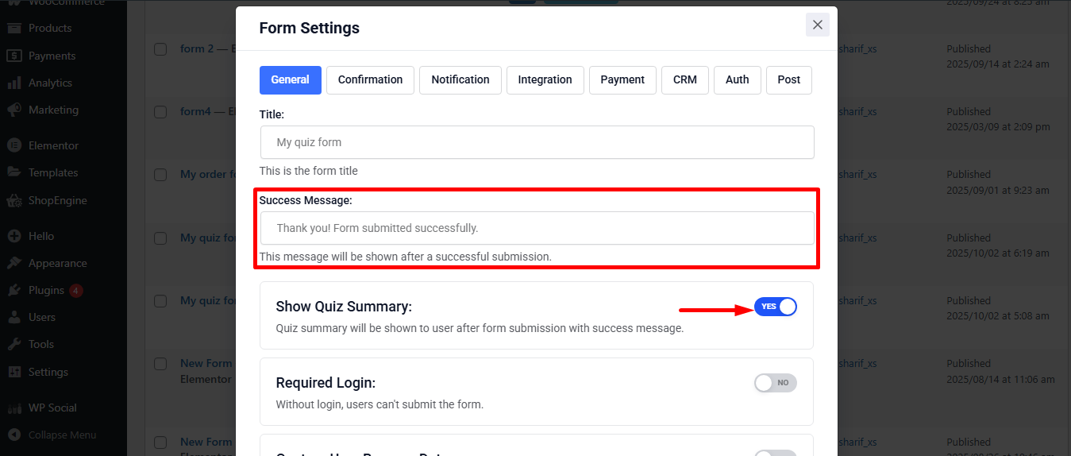The width and height of the screenshot is (1071, 456).
Task: Enable the Required Login toggle
Action: pos(775,383)
